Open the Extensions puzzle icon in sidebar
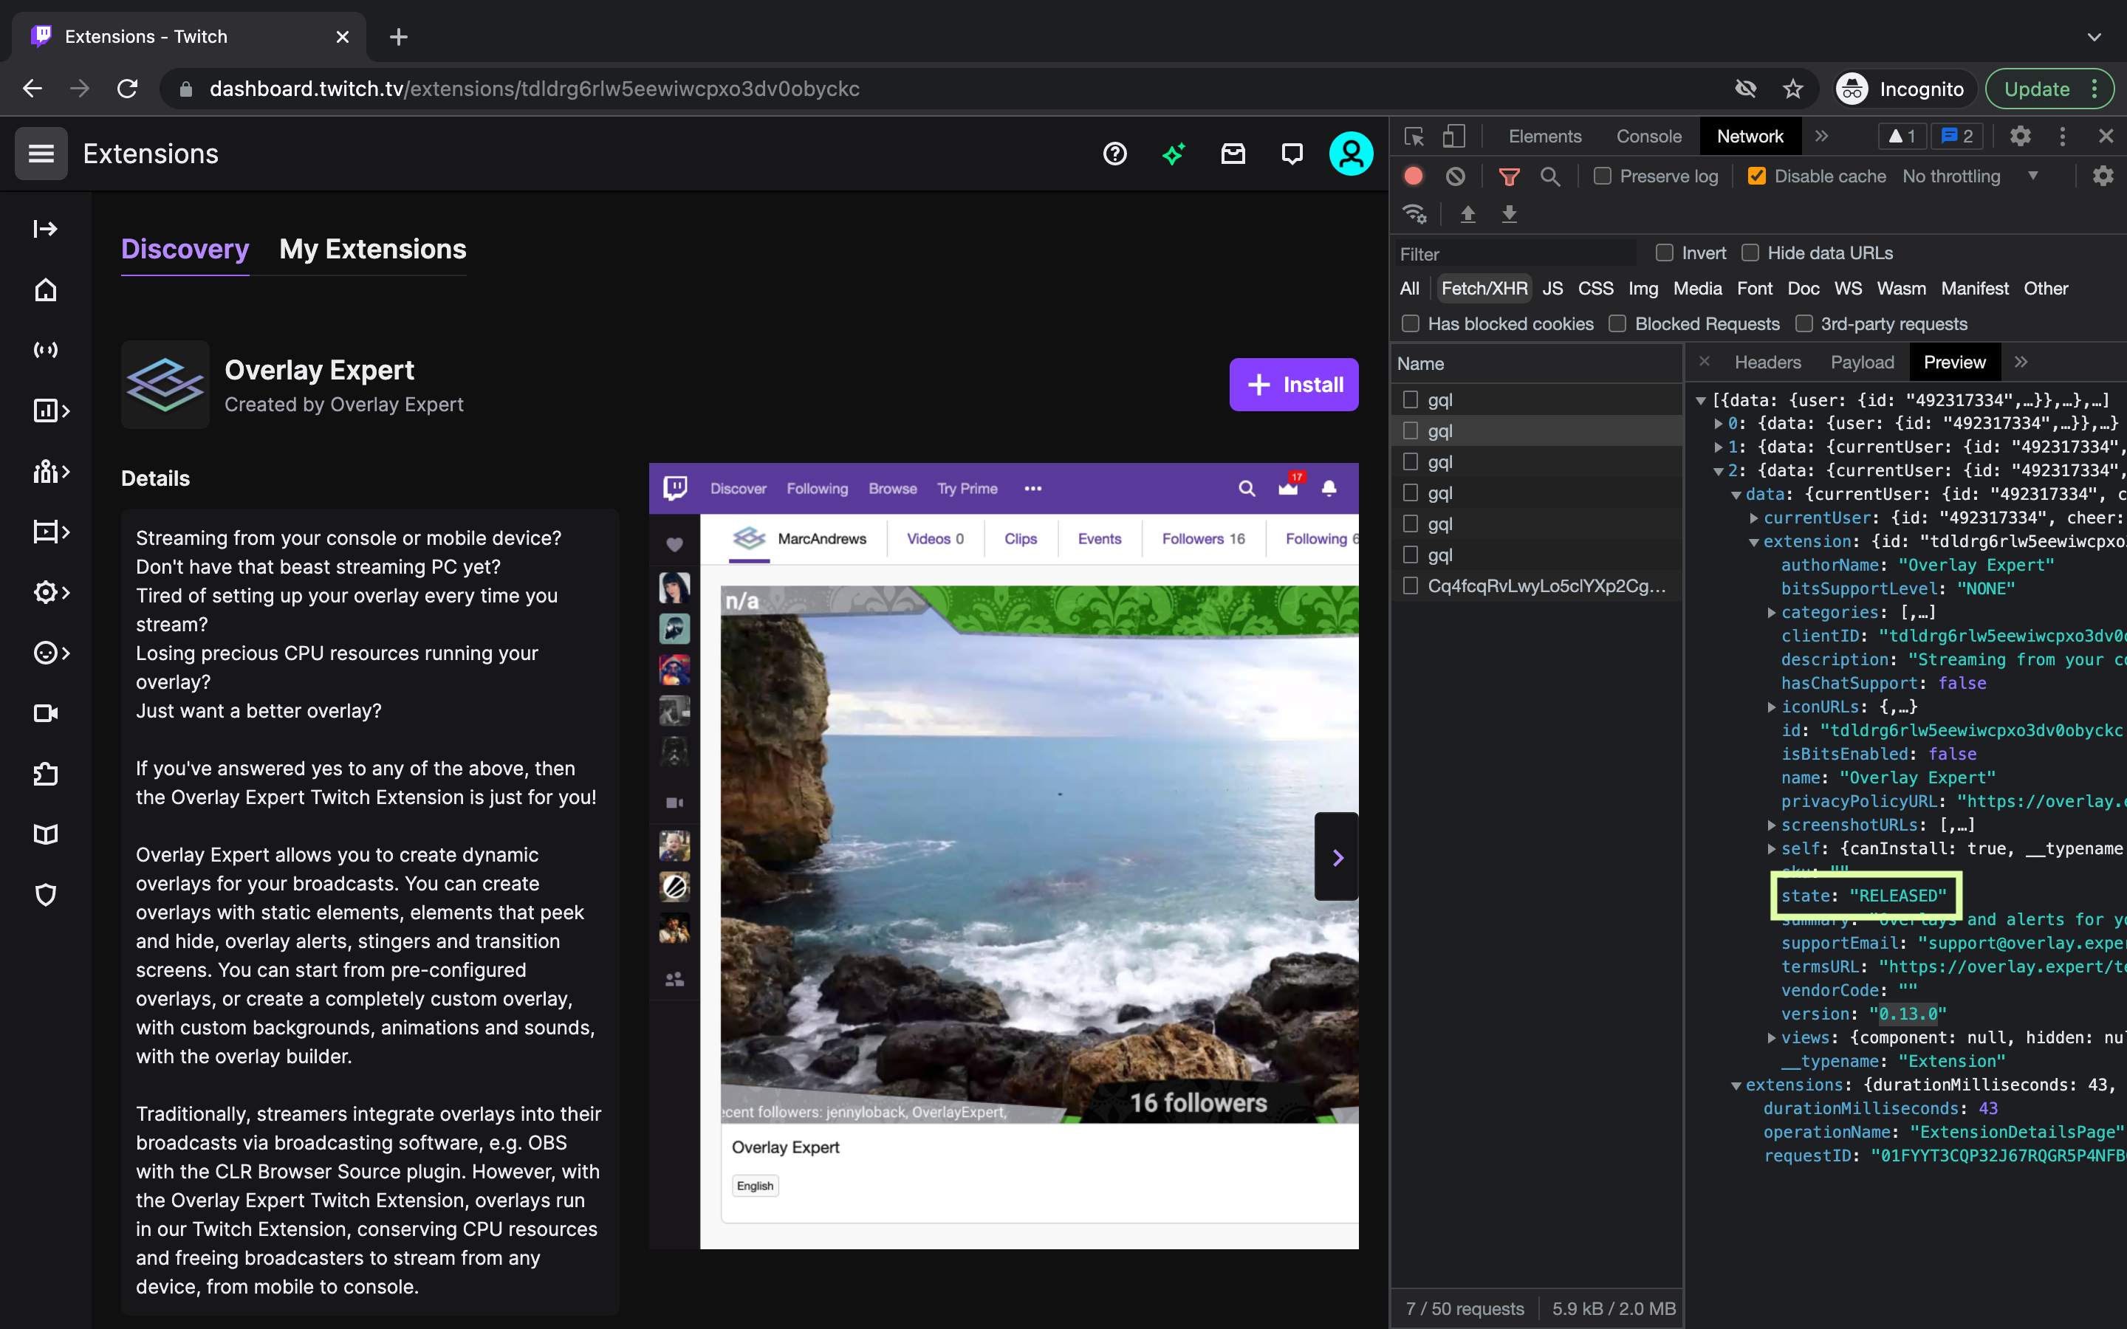 pyautogui.click(x=46, y=774)
